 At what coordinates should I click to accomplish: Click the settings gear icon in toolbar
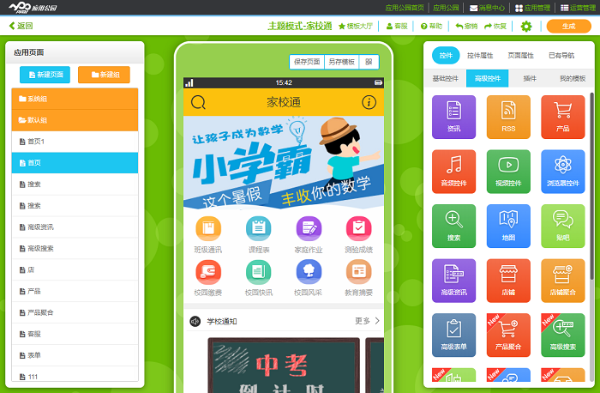[526, 27]
